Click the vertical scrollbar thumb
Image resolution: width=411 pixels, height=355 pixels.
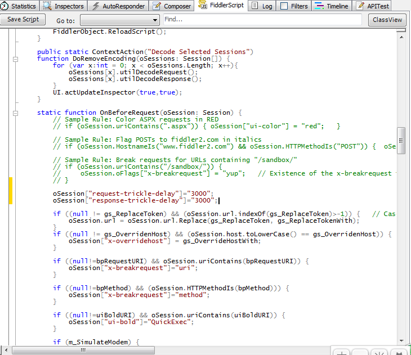tap(401, 141)
